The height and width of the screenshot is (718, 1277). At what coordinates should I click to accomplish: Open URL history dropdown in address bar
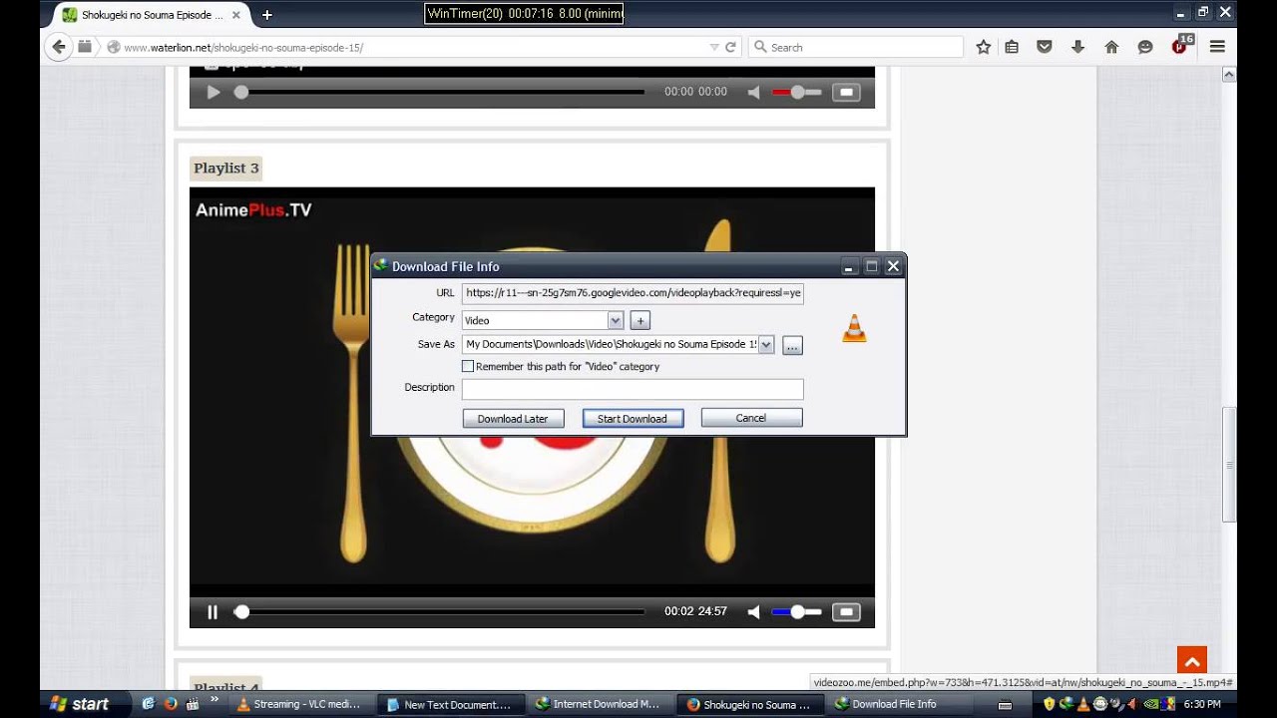[713, 47]
